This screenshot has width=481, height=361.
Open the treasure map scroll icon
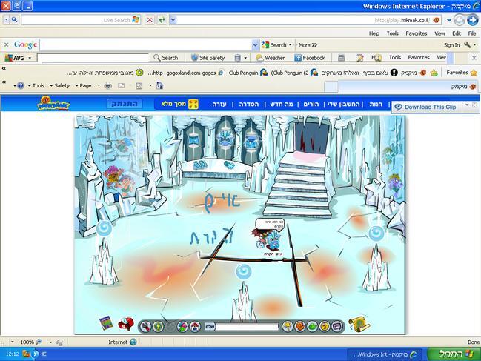coord(359,324)
